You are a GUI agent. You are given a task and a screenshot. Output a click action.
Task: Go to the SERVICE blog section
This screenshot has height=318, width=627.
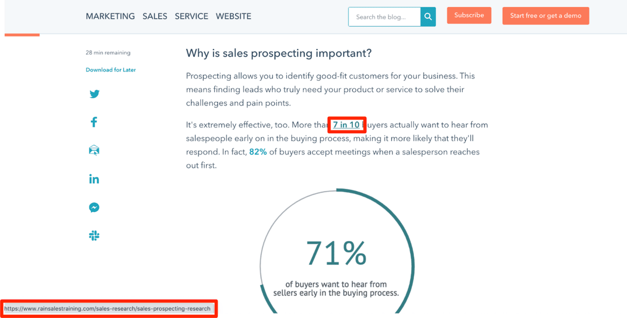tap(191, 16)
